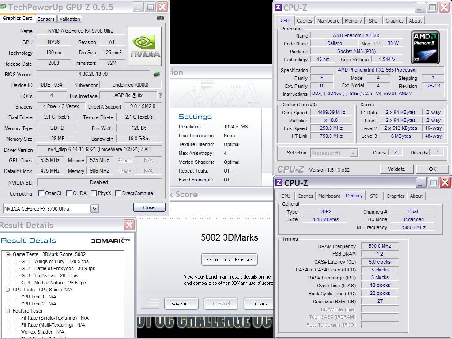
Task: Click the upper CPU-Z window title icon
Action: coord(278,7)
